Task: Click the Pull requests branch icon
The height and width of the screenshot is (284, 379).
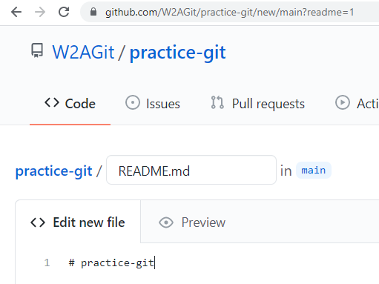Action: click(217, 102)
